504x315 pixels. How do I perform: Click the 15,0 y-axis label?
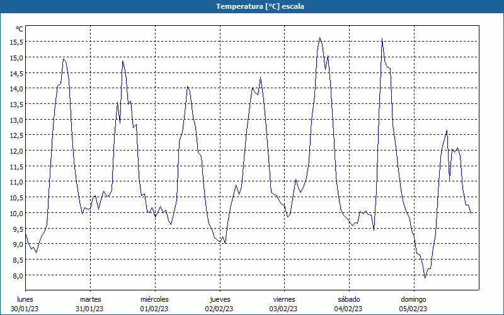point(16,58)
